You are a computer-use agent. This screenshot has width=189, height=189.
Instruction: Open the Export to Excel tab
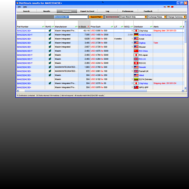(87, 11)
